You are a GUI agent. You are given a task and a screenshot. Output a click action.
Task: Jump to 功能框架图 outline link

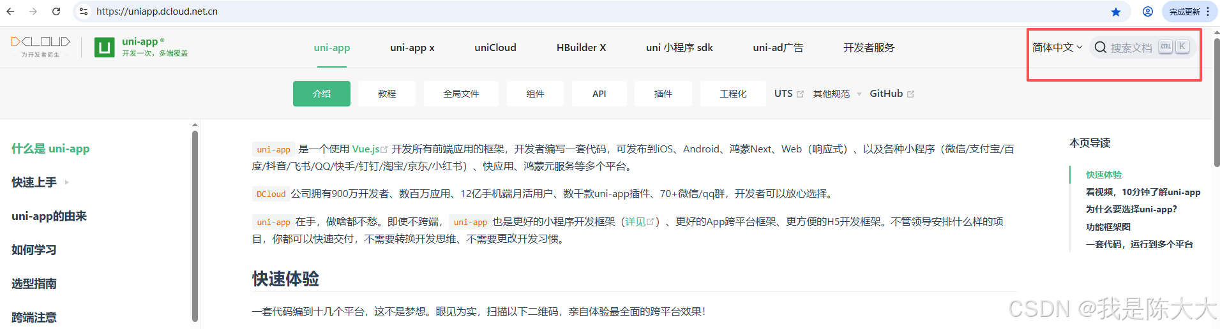(1108, 227)
